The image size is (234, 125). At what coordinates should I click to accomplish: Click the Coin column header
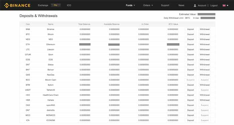tap(28, 24)
